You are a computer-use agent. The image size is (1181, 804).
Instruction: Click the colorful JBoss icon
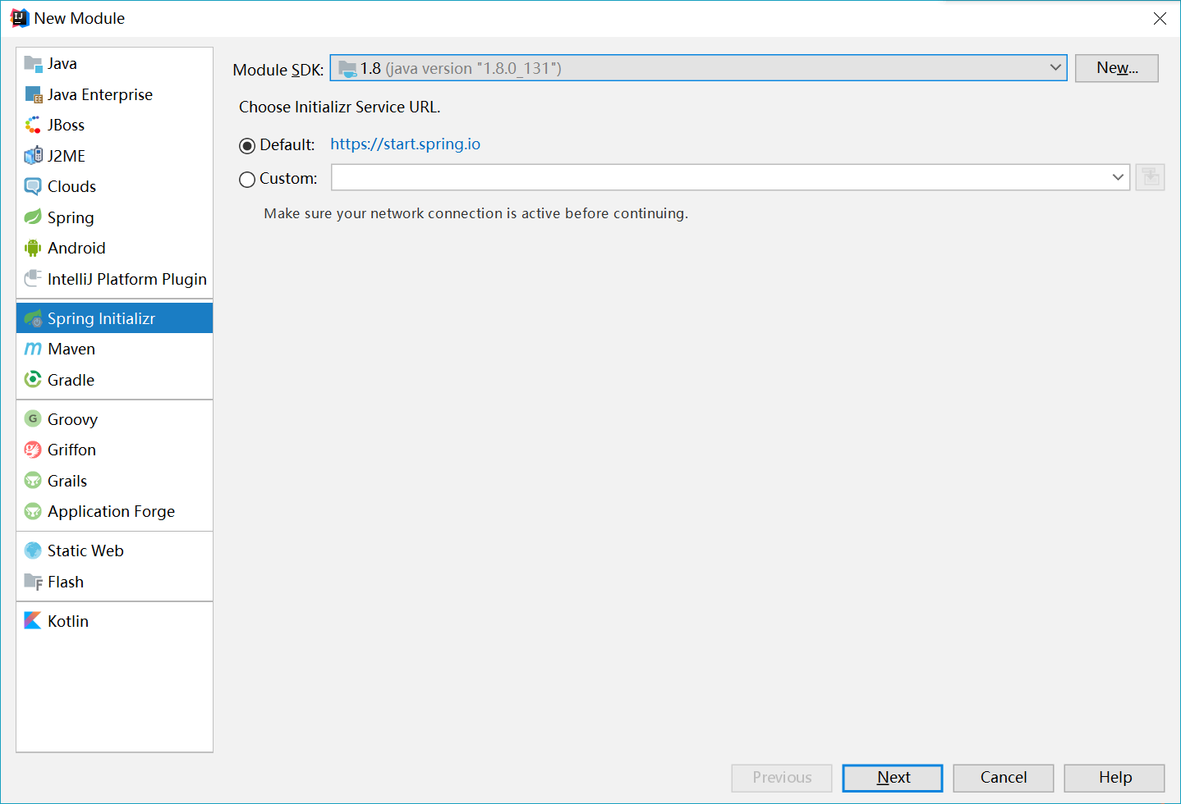(33, 125)
